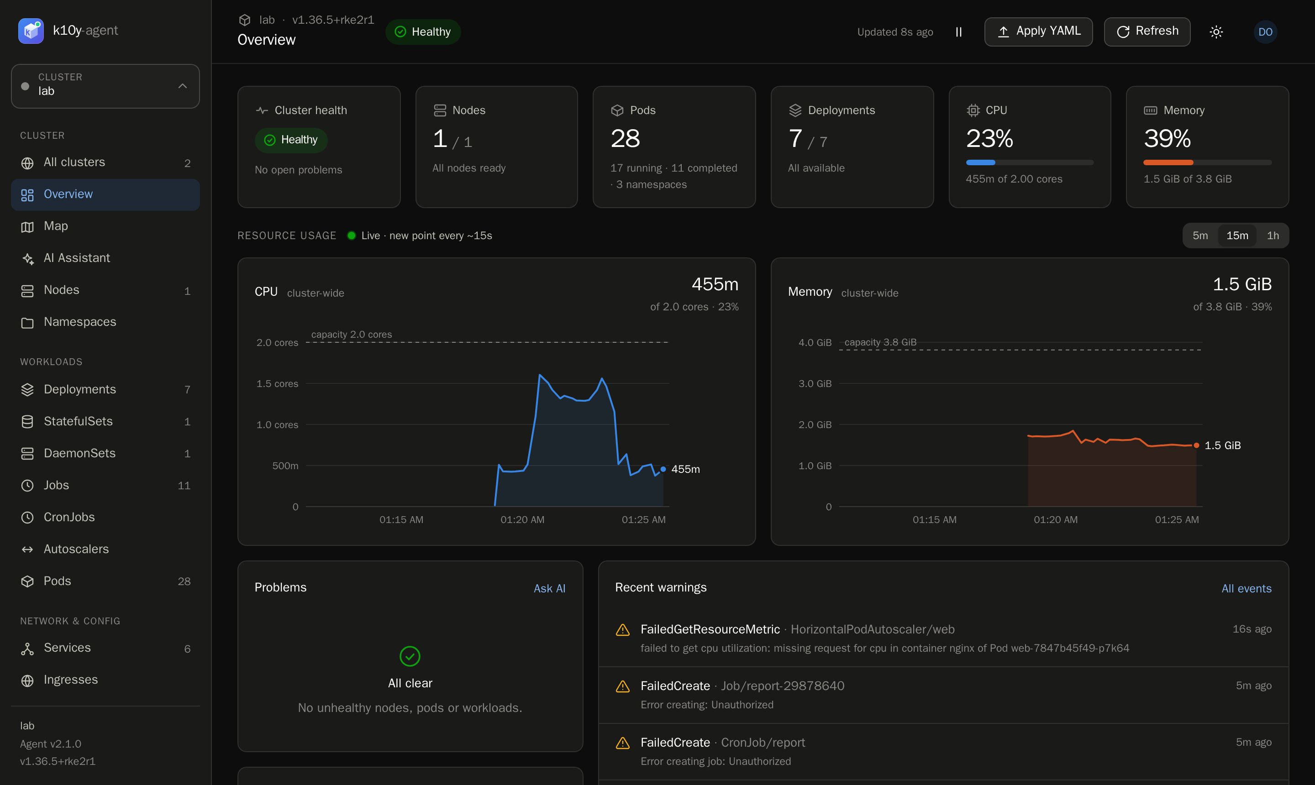Viewport: 1315px width, 785px height.
Task: Click warning triangle icon for FailedGetResourceMetric
Action: (x=623, y=630)
